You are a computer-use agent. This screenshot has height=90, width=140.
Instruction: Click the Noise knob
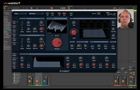[72, 46]
